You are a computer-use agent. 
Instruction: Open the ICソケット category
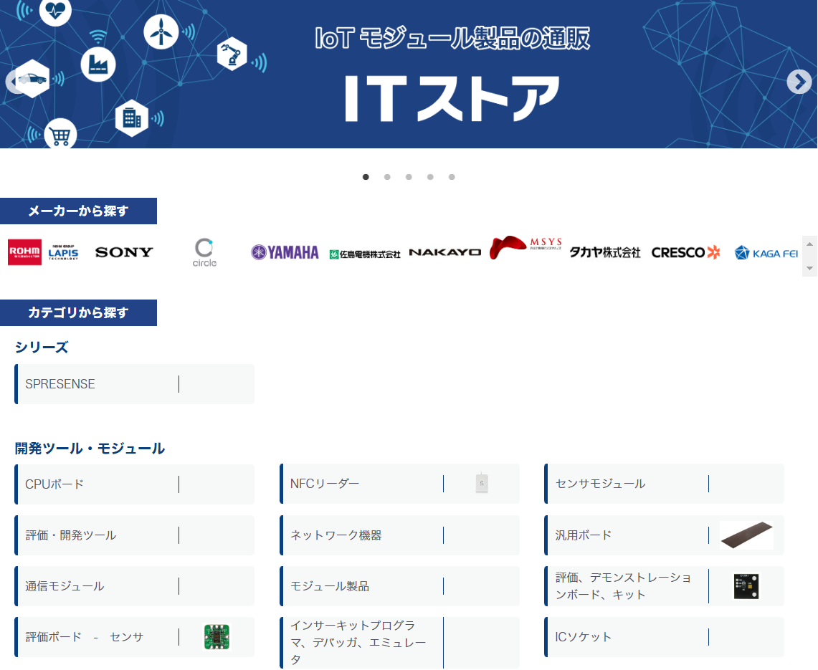pyautogui.click(x=664, y=637)
